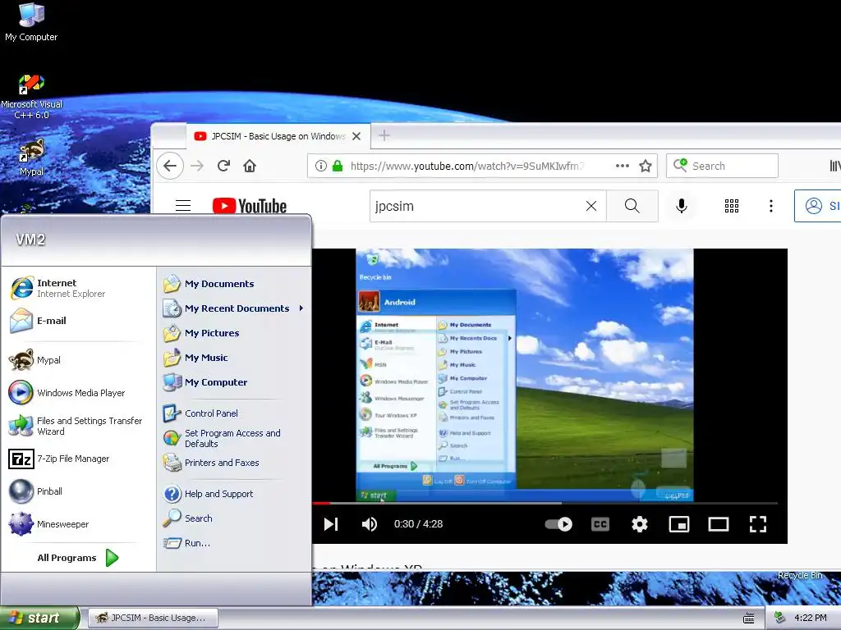Viewport: 841px width, 630px height.
Task: Toggle closed captions on the video
Action: coord(600,524)
